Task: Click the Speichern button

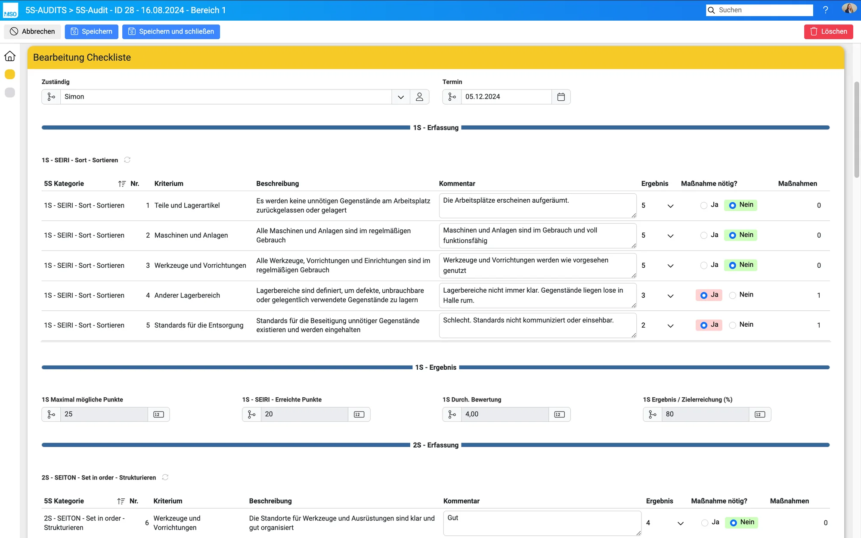Action: pos(91,31)
